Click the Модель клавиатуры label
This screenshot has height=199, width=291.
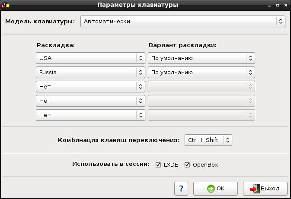pyautogui.click(x=40, y=22)
